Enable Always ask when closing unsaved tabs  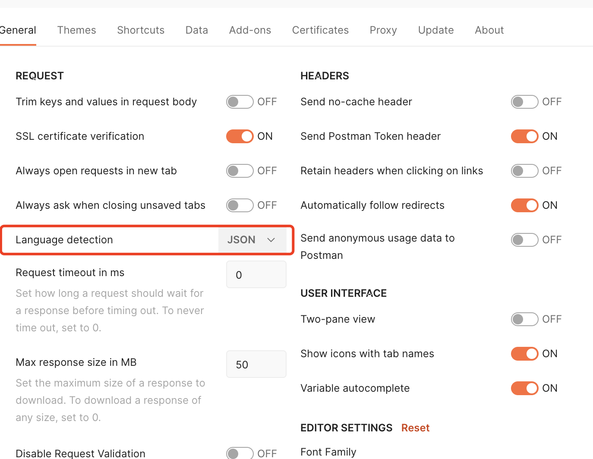(240, 205)
